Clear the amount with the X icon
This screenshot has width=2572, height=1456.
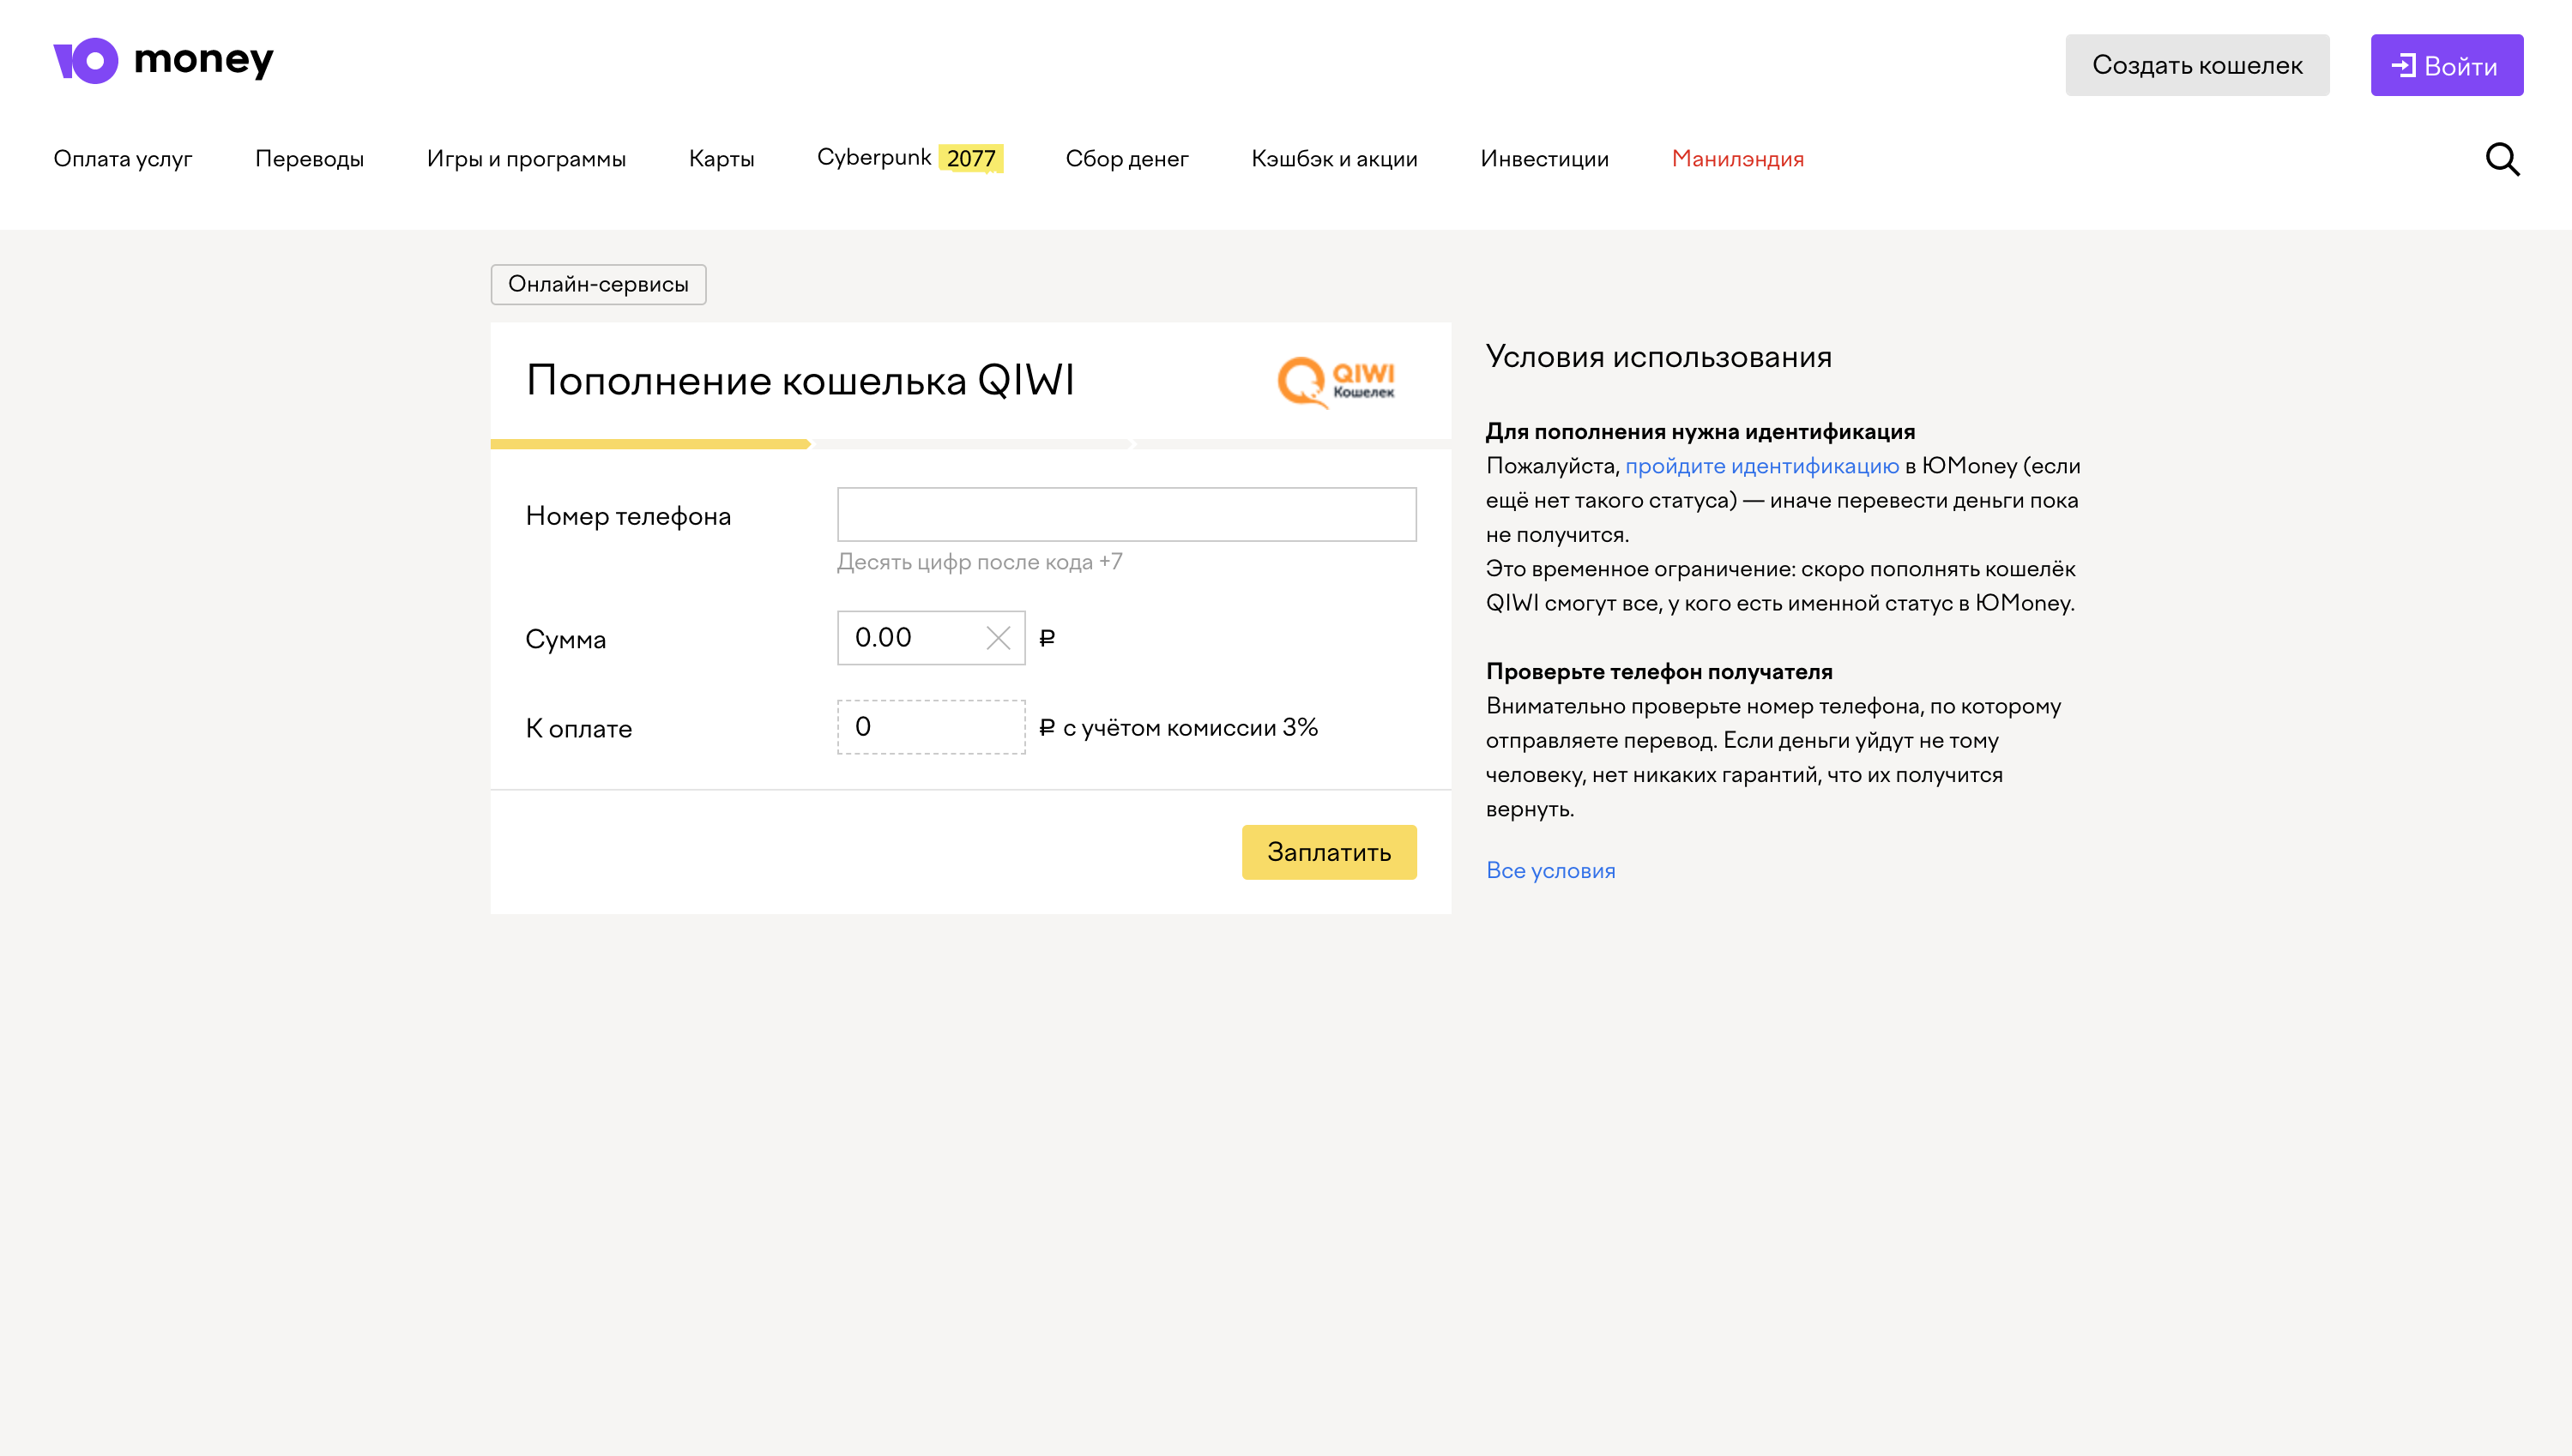pos(998,638)
